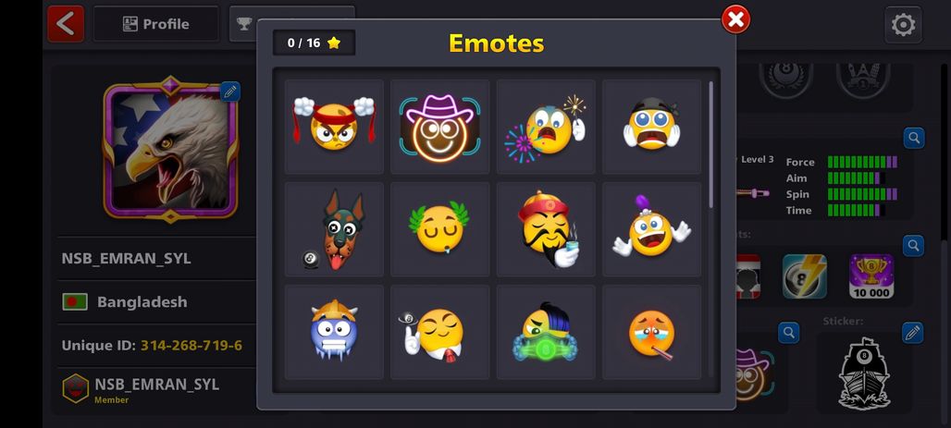Select the tea-drinking mustache emote
The image size is (951, 428).
[x=546, y=230]
